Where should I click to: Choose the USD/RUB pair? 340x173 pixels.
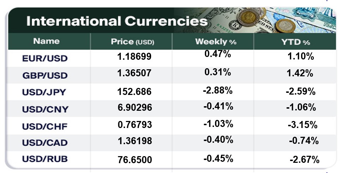tap(45, 159)
